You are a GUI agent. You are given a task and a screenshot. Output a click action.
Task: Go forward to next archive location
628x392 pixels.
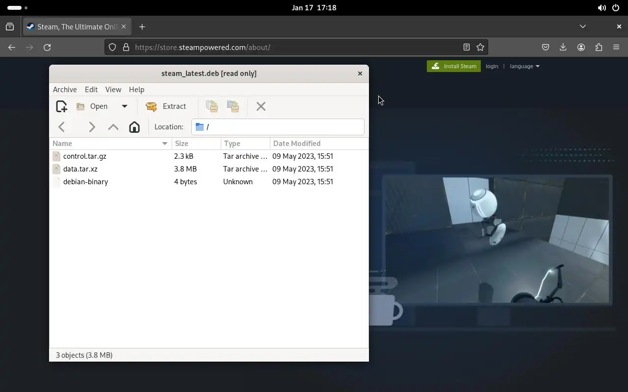[x=92, y=127]
